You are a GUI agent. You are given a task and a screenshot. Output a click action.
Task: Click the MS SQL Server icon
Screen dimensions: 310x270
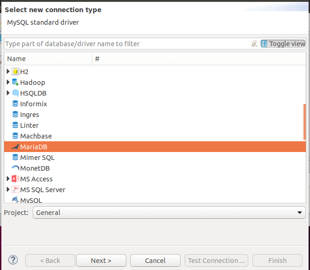pos(15,190)
